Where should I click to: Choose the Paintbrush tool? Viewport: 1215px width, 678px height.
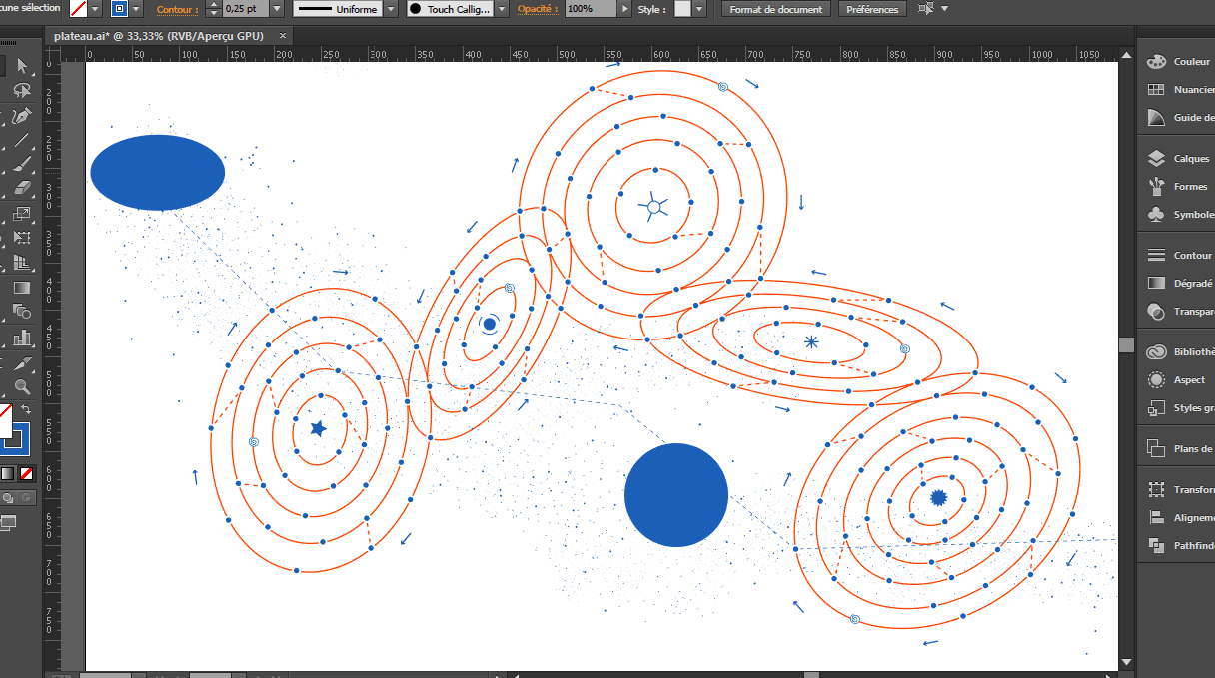click(x=22, y=164)
